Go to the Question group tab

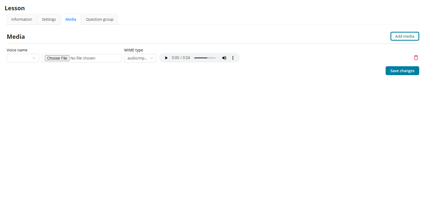(99, 19)
